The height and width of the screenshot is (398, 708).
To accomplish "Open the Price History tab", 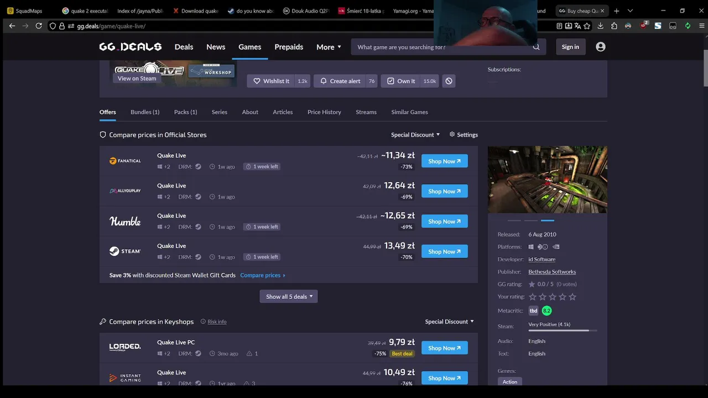I will click(x=324, y=112).
